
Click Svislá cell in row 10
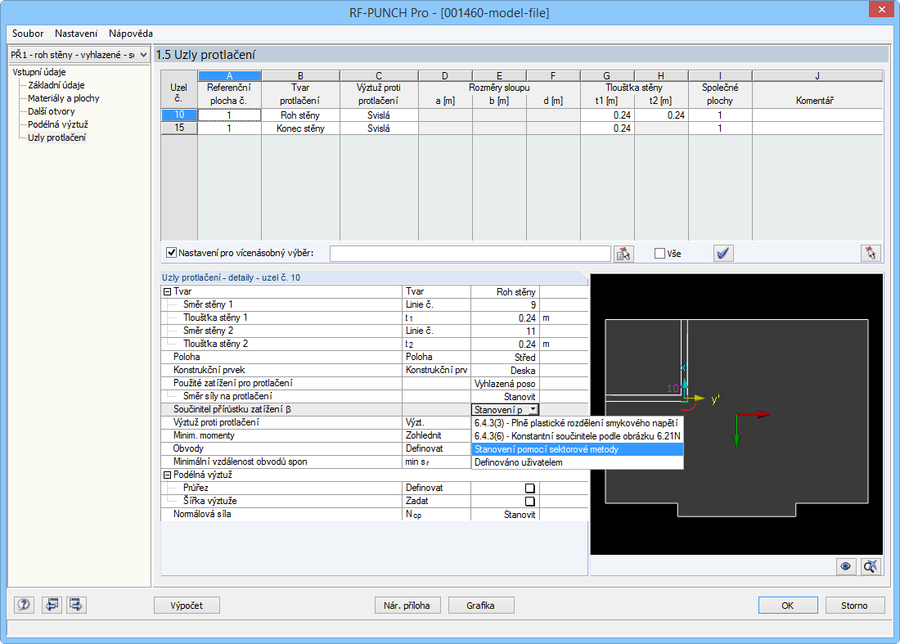point(379,115)
